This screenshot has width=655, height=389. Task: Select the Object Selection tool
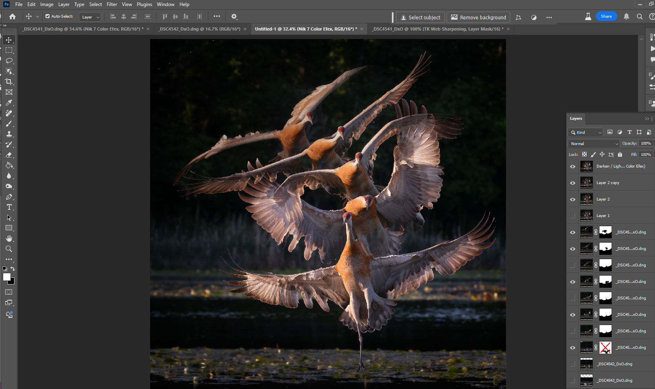pos(9,71)
